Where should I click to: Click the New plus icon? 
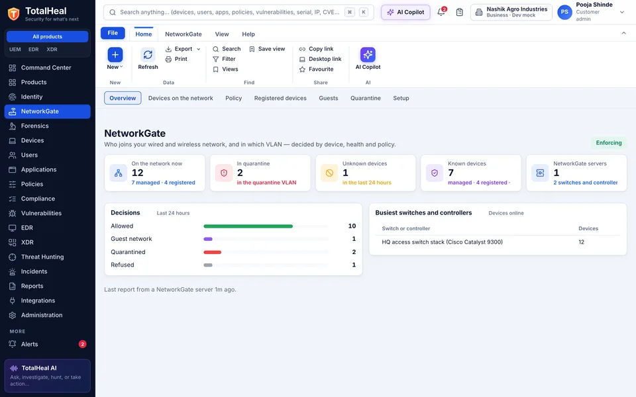115,55
